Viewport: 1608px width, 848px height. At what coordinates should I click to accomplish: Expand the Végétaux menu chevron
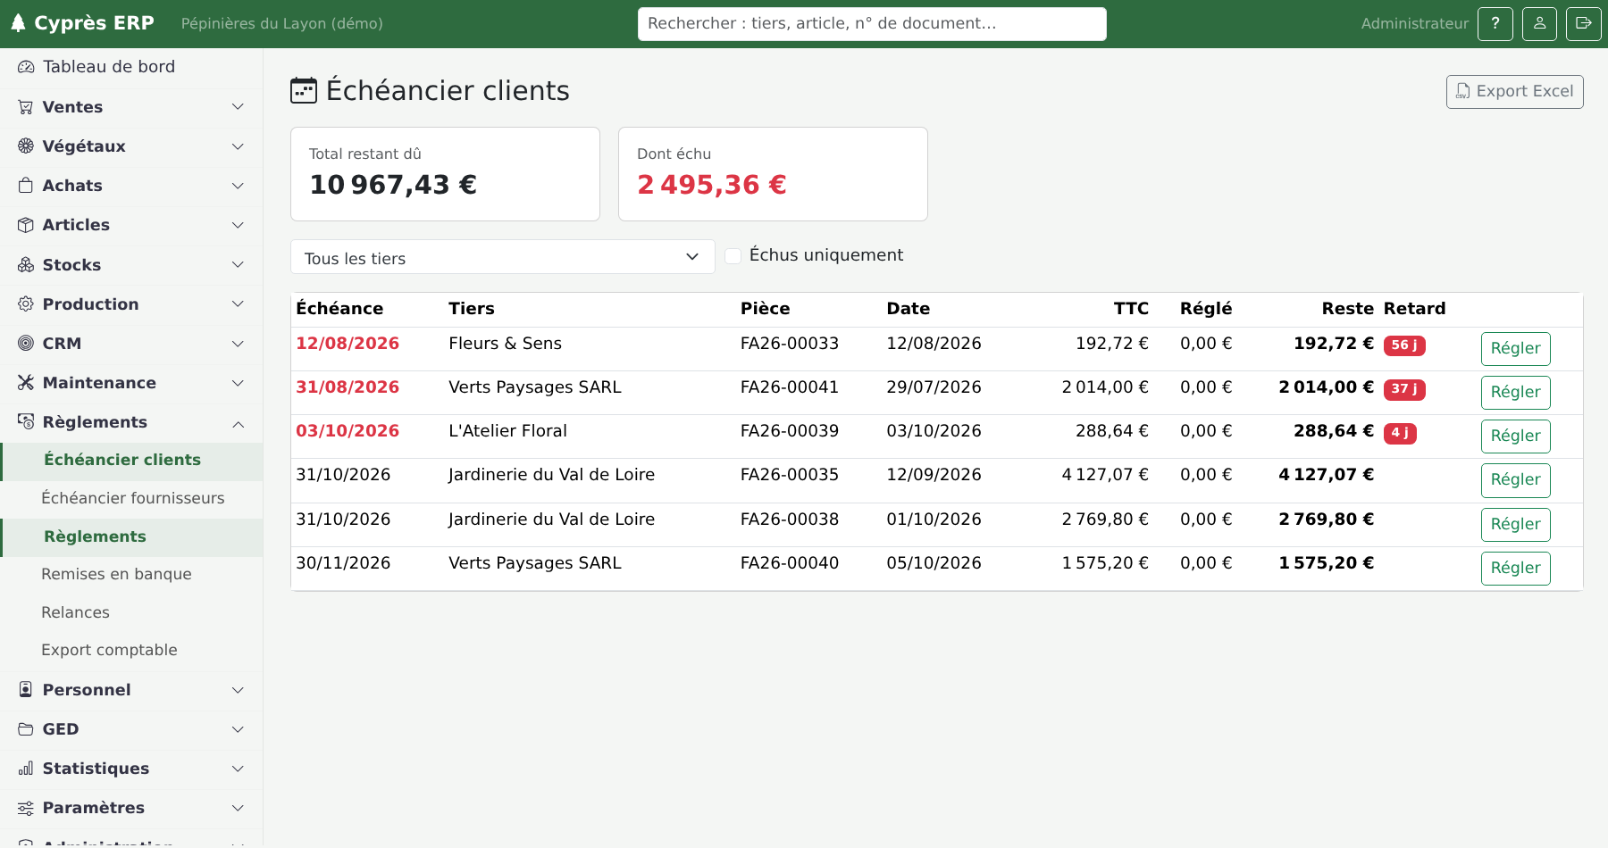click(238, 146)
